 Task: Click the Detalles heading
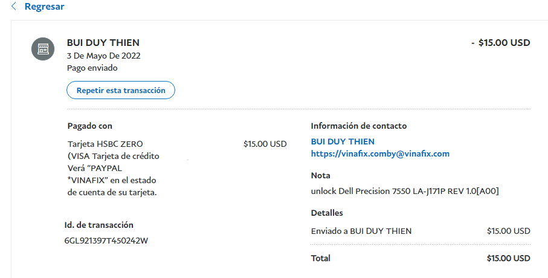pos(327,213)
